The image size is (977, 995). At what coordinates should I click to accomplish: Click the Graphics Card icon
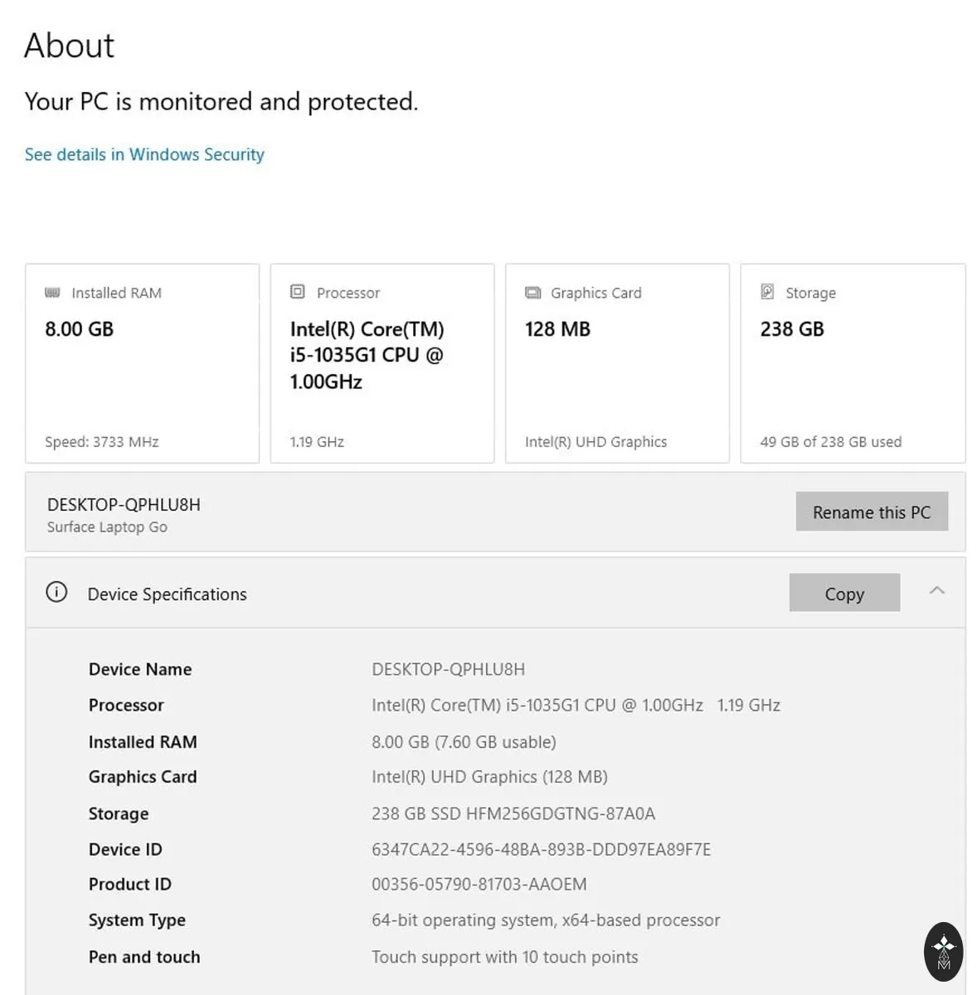coord(533,293)
